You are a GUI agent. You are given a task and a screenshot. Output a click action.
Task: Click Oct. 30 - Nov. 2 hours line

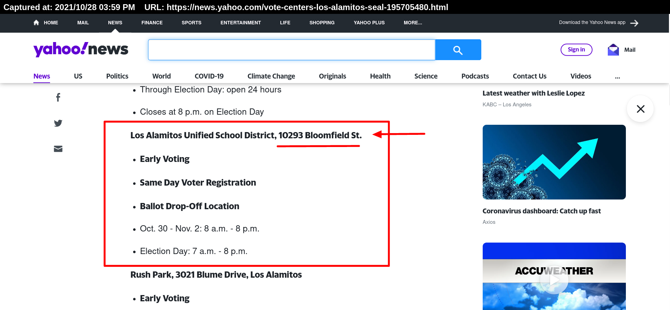coord(199,228)
